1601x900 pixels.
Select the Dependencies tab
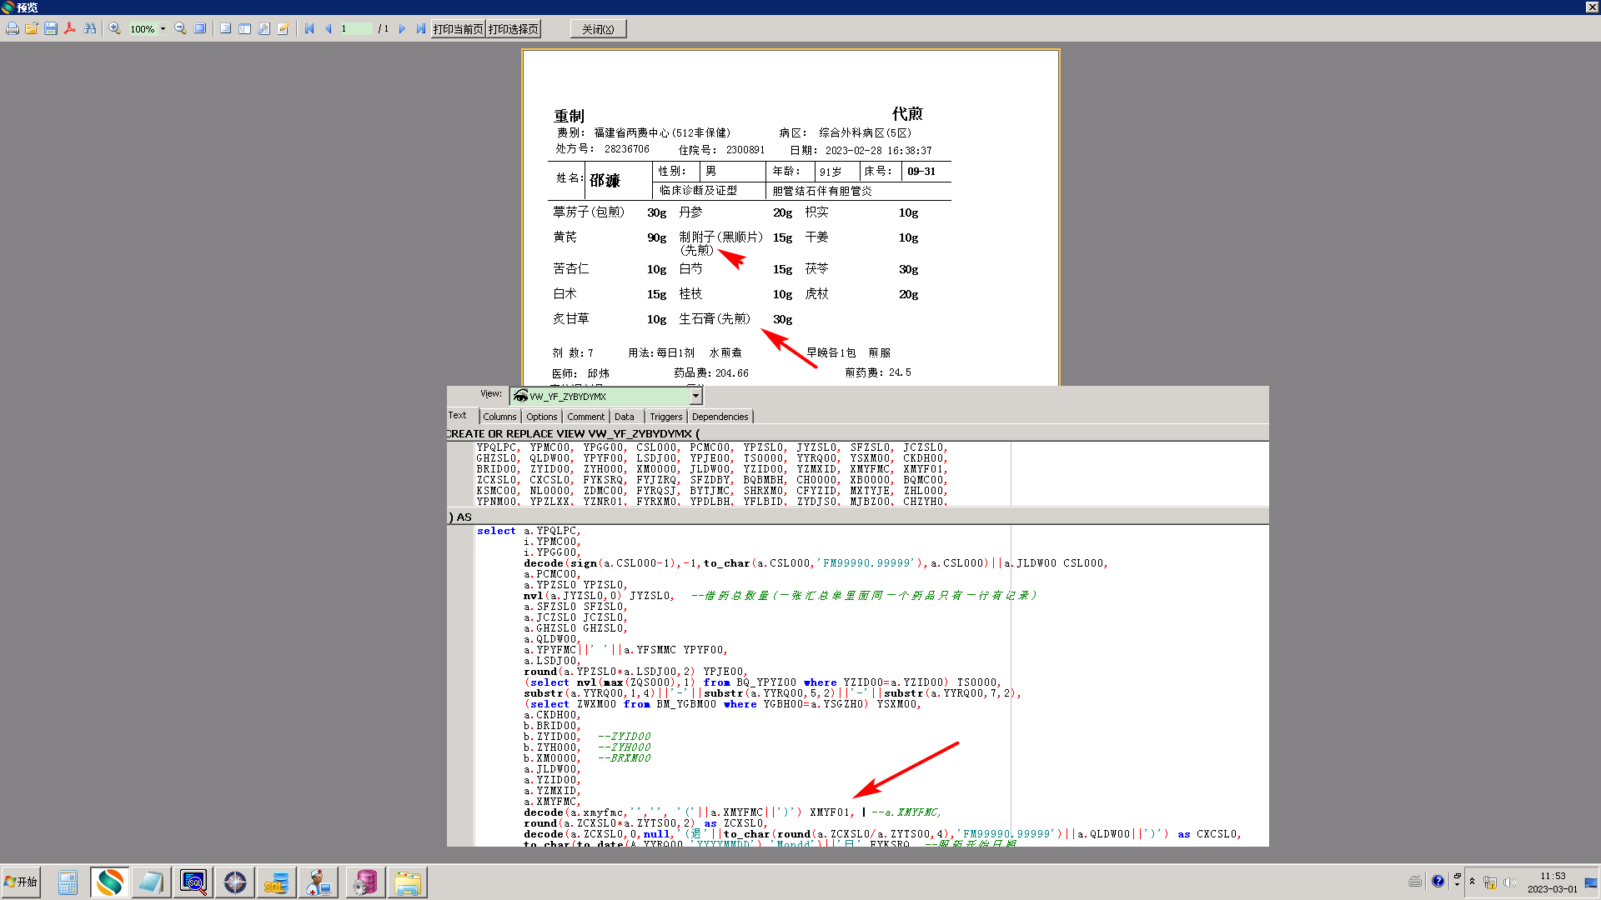720,417
